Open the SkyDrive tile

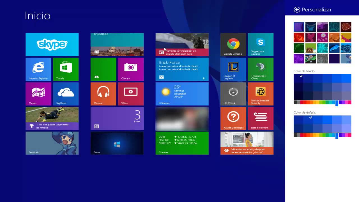[66, 94]
